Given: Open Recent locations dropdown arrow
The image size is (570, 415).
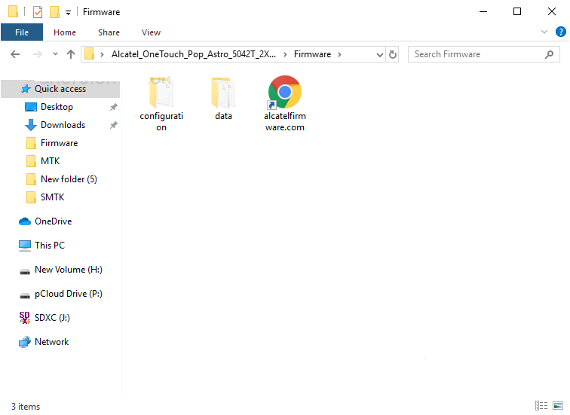Looking at the screenshot, I should click(54, 54).
